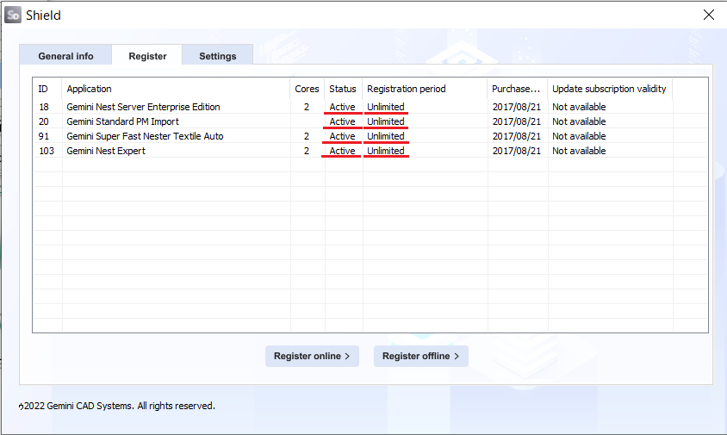
Task: Select the Gemini Super Fast Nester Textile Auto row
Action: [x=370, y=136]
